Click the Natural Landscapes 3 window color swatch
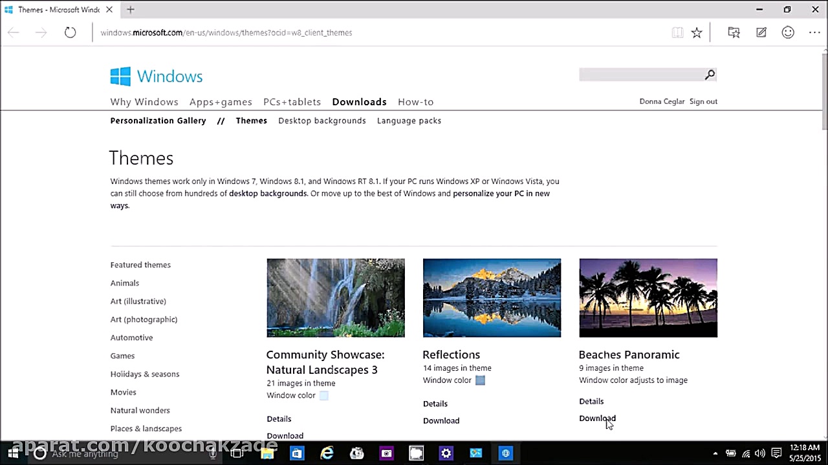 click(324, 395)
